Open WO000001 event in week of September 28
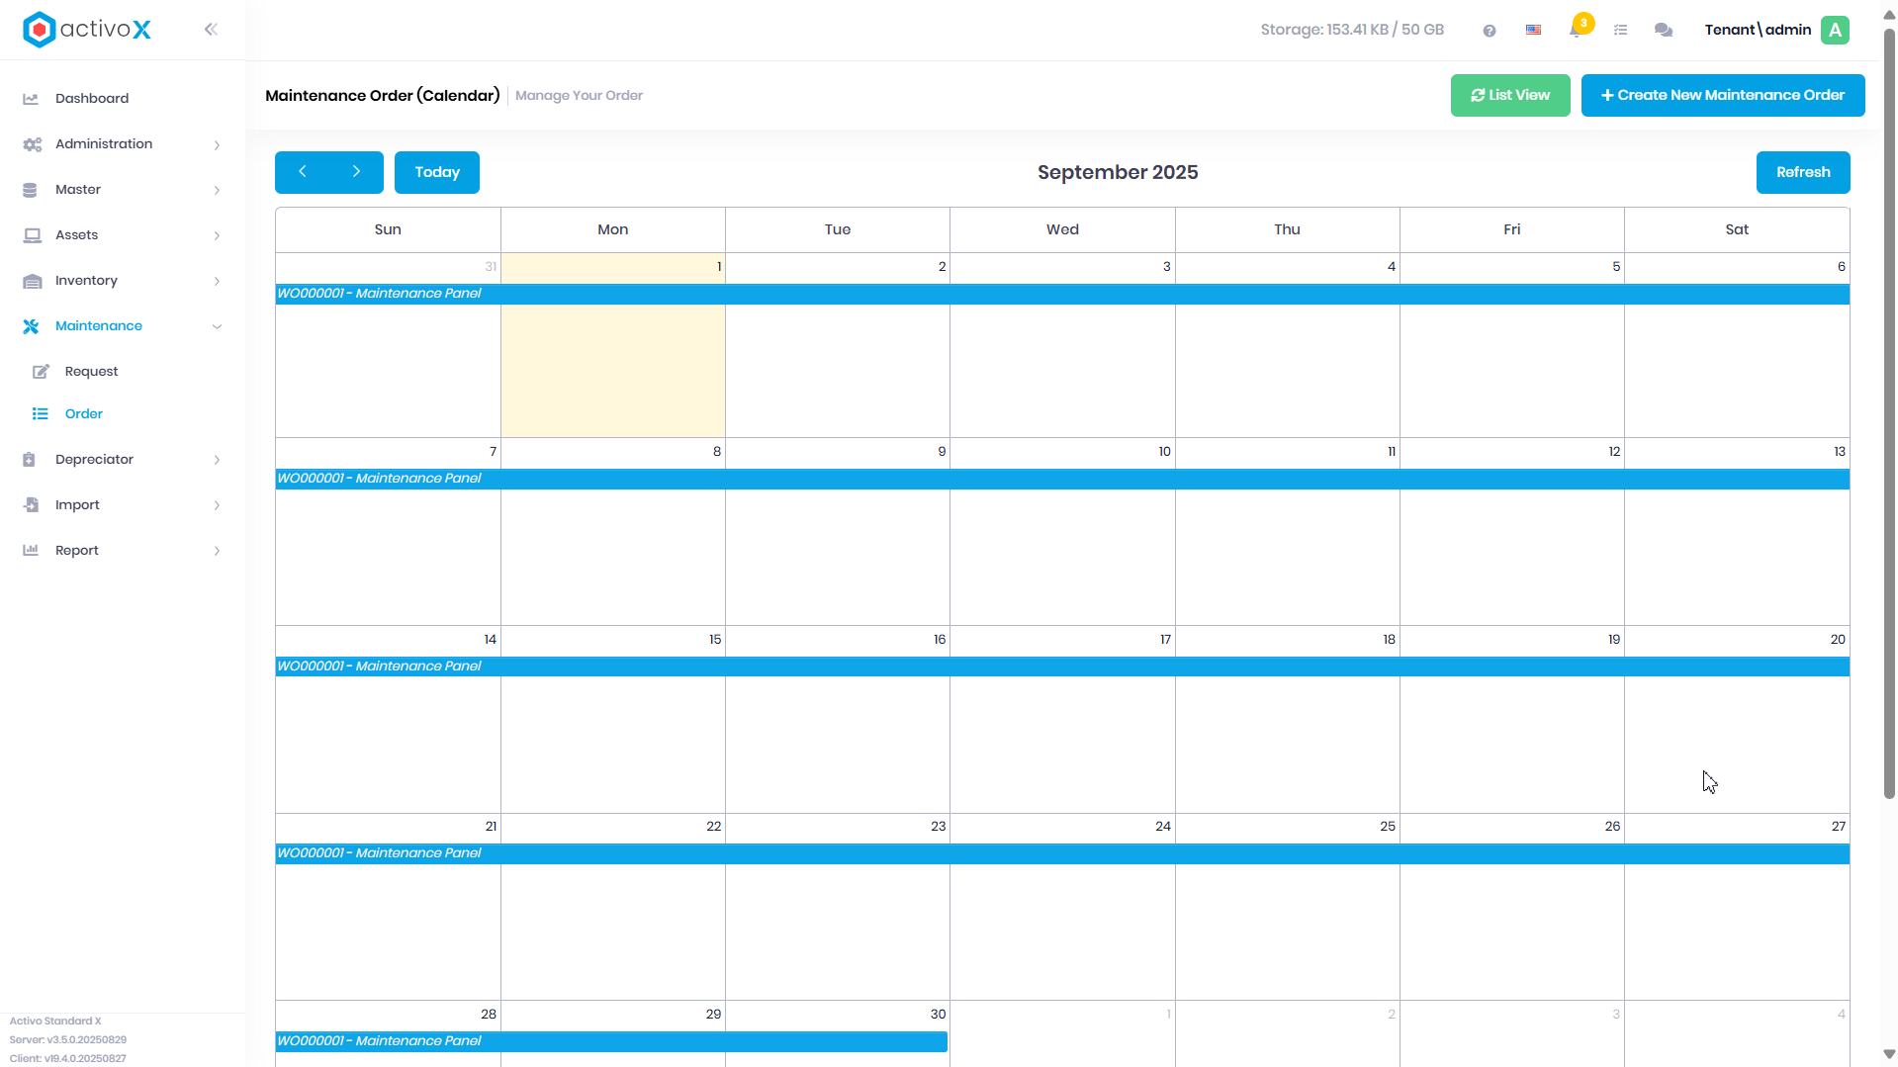The image size is (1898, 1067). point(611,1041)
